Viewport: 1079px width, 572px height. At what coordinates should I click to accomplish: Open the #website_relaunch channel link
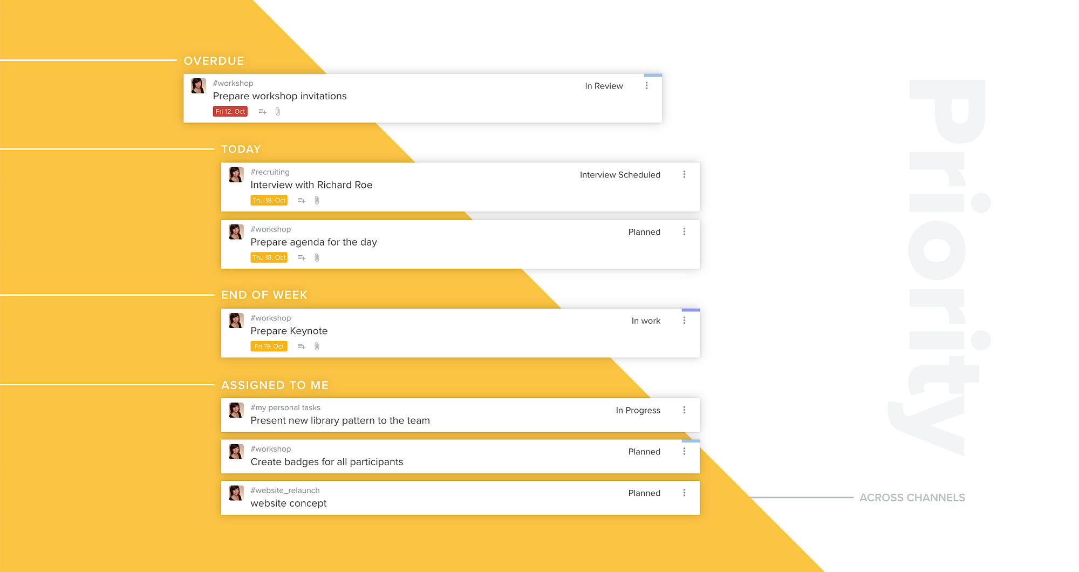pyautogui.click(x=285, y=491)
